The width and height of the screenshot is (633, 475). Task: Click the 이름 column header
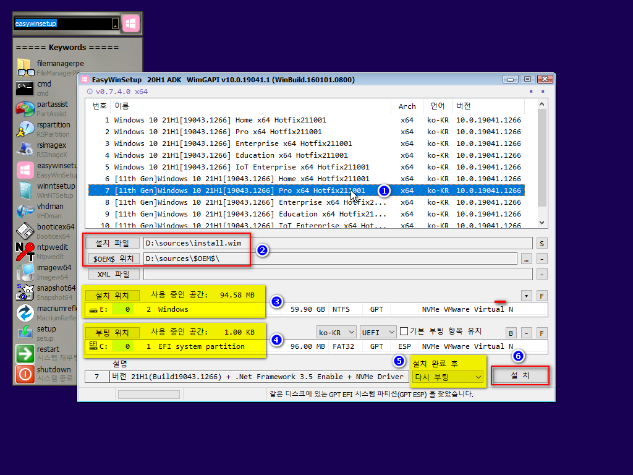tap(251, 106)
